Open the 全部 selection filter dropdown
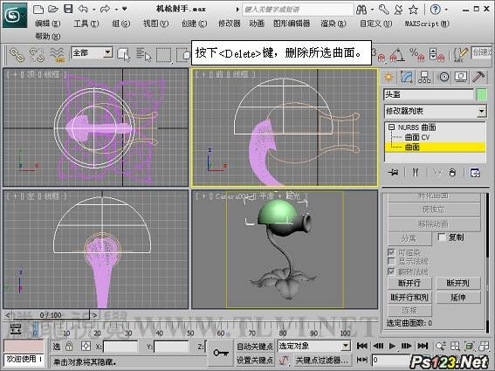Viewport: 495px width, 371px height. point(93,52)
